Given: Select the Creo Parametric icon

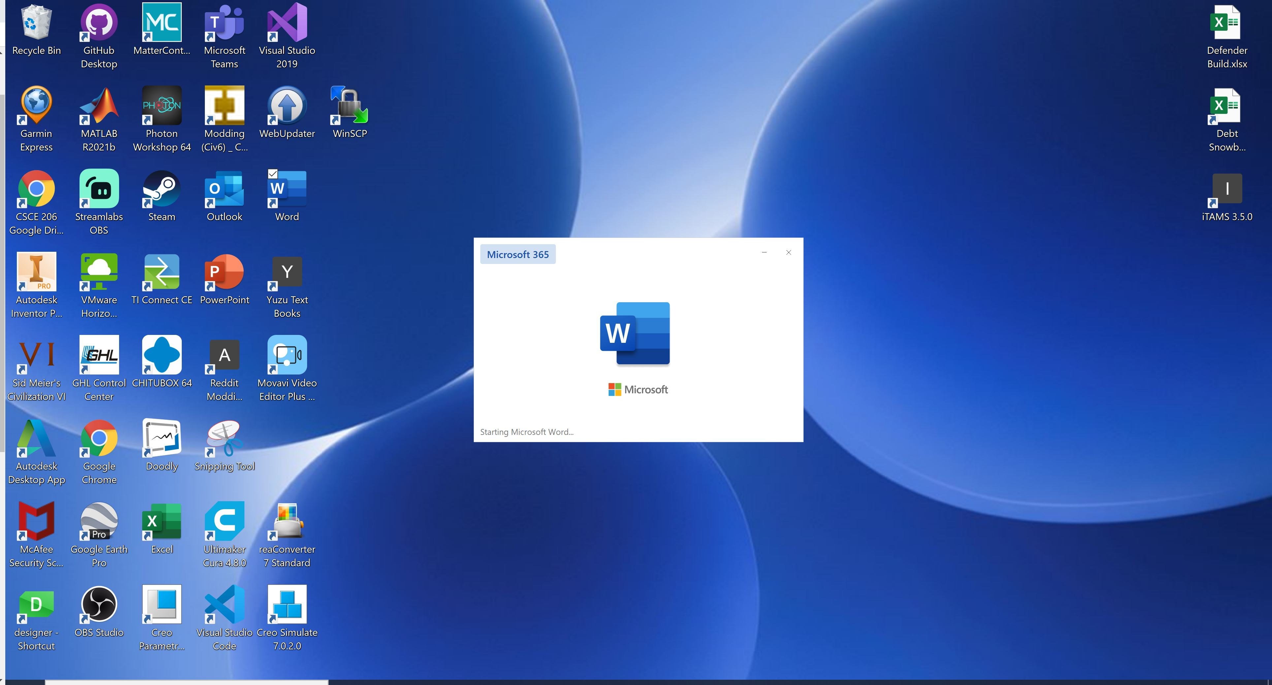Looking at the screenshot, I should pos(161,604).
